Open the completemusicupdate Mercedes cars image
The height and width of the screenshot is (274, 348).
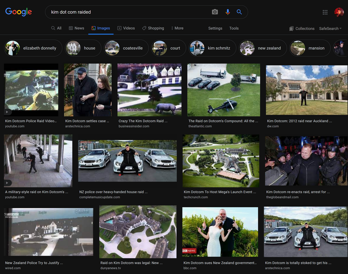pyautogui.click(x=127, y=161)
